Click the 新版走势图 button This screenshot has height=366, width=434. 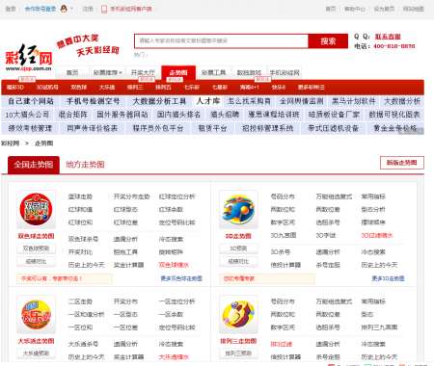point(402,163)
